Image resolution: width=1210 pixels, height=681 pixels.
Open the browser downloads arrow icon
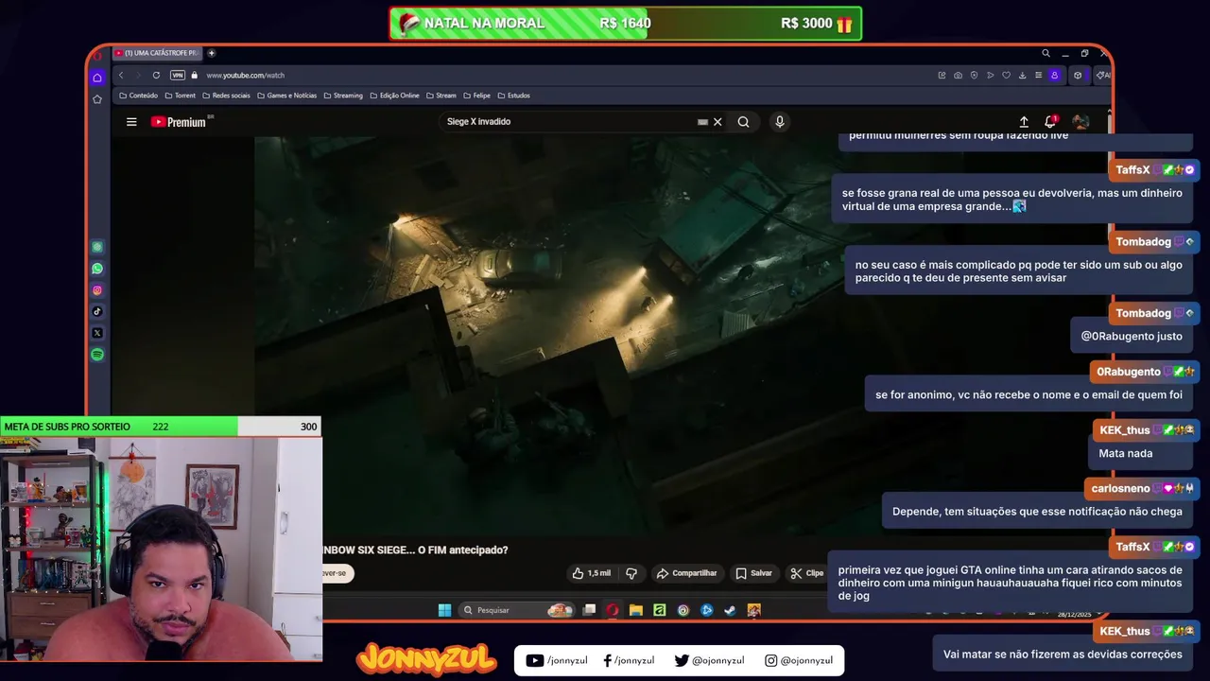tap(1022, 75)
